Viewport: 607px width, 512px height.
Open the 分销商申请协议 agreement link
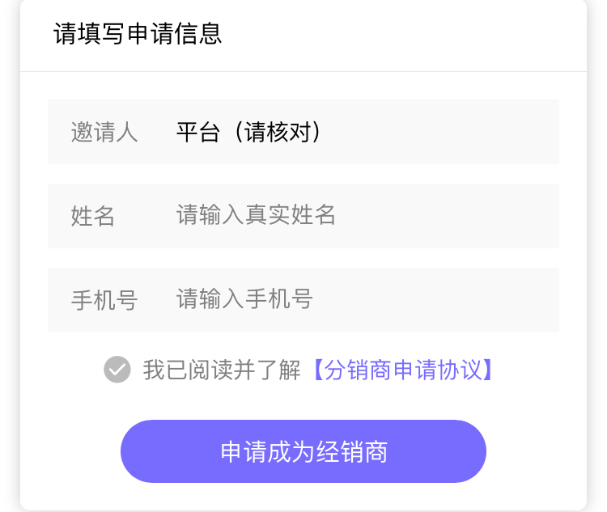pos(402,370)
